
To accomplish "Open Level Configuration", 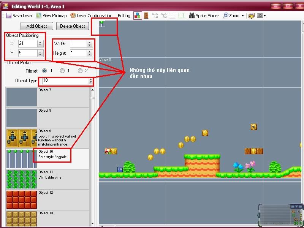I will [x=91, y=16].
